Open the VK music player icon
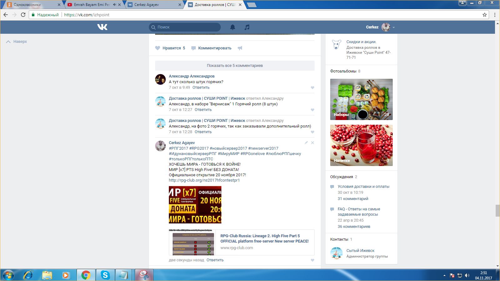 click(247, 27)
